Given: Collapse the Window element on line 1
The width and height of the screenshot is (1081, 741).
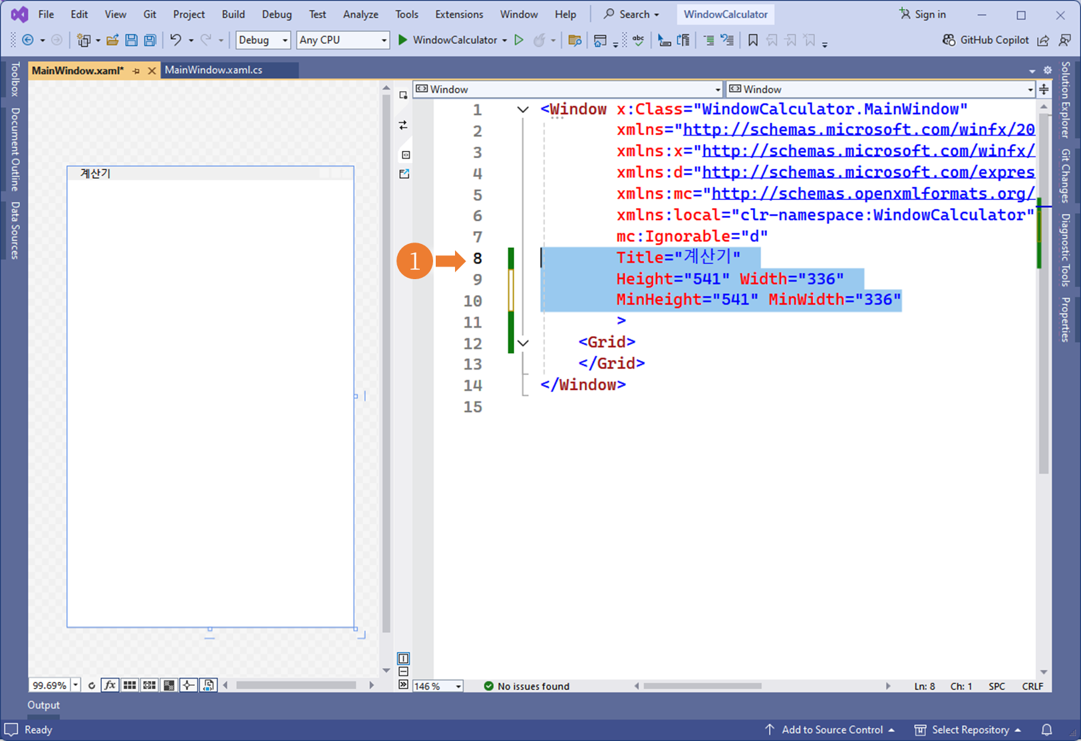Looking at the screenshot, I should (523, 110).
